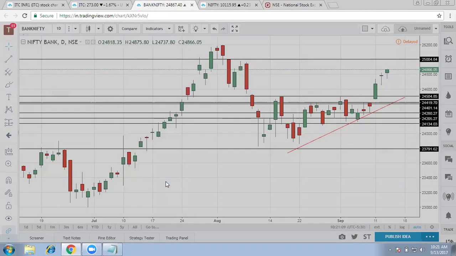Screen dimensions: 456x256
Task: Share chart on StockTwits icon
Action: coord(367,237)
